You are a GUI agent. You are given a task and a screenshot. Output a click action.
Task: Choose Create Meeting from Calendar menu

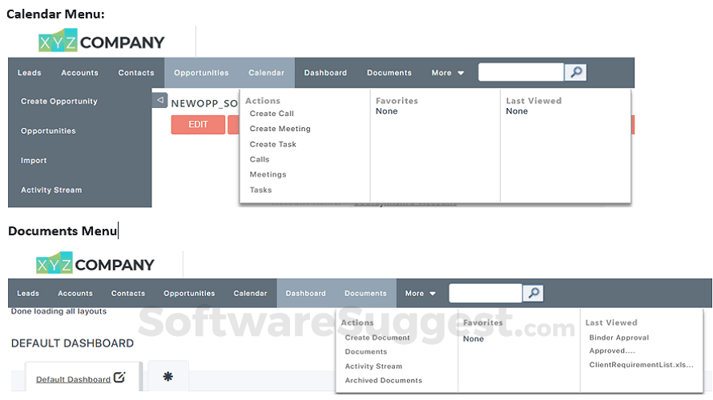tap(280, 129)
